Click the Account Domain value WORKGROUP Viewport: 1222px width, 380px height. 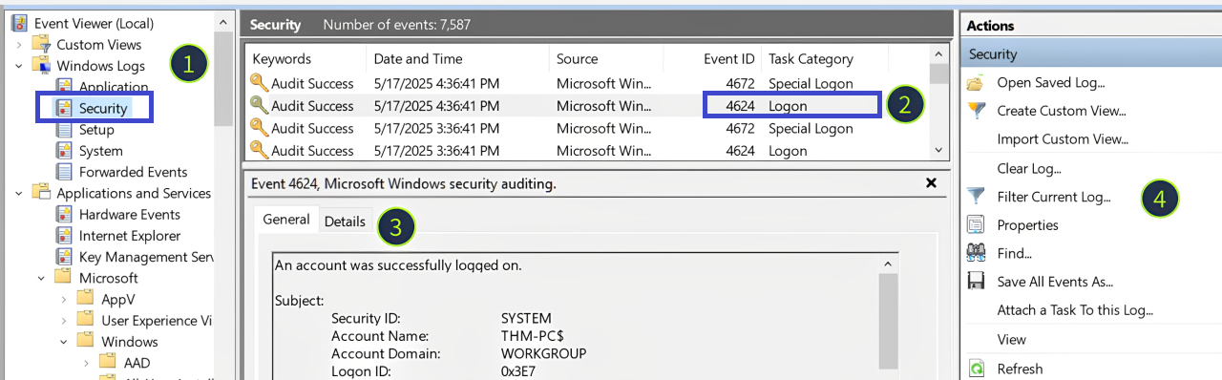[x=543, y=353]
